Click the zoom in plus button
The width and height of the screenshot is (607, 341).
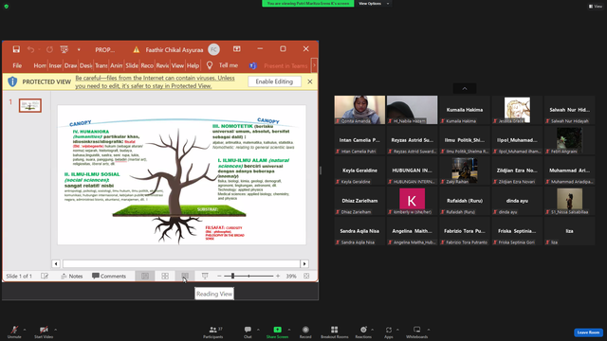tap(278, 276)
